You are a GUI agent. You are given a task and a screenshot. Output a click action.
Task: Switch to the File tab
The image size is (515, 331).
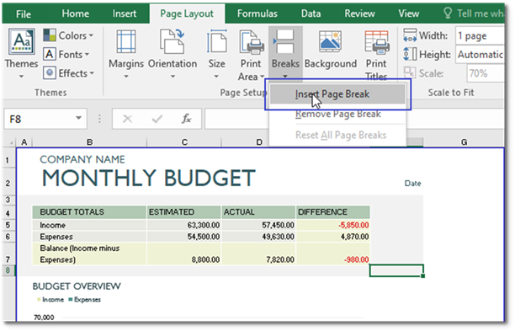[x=24, y=13]
